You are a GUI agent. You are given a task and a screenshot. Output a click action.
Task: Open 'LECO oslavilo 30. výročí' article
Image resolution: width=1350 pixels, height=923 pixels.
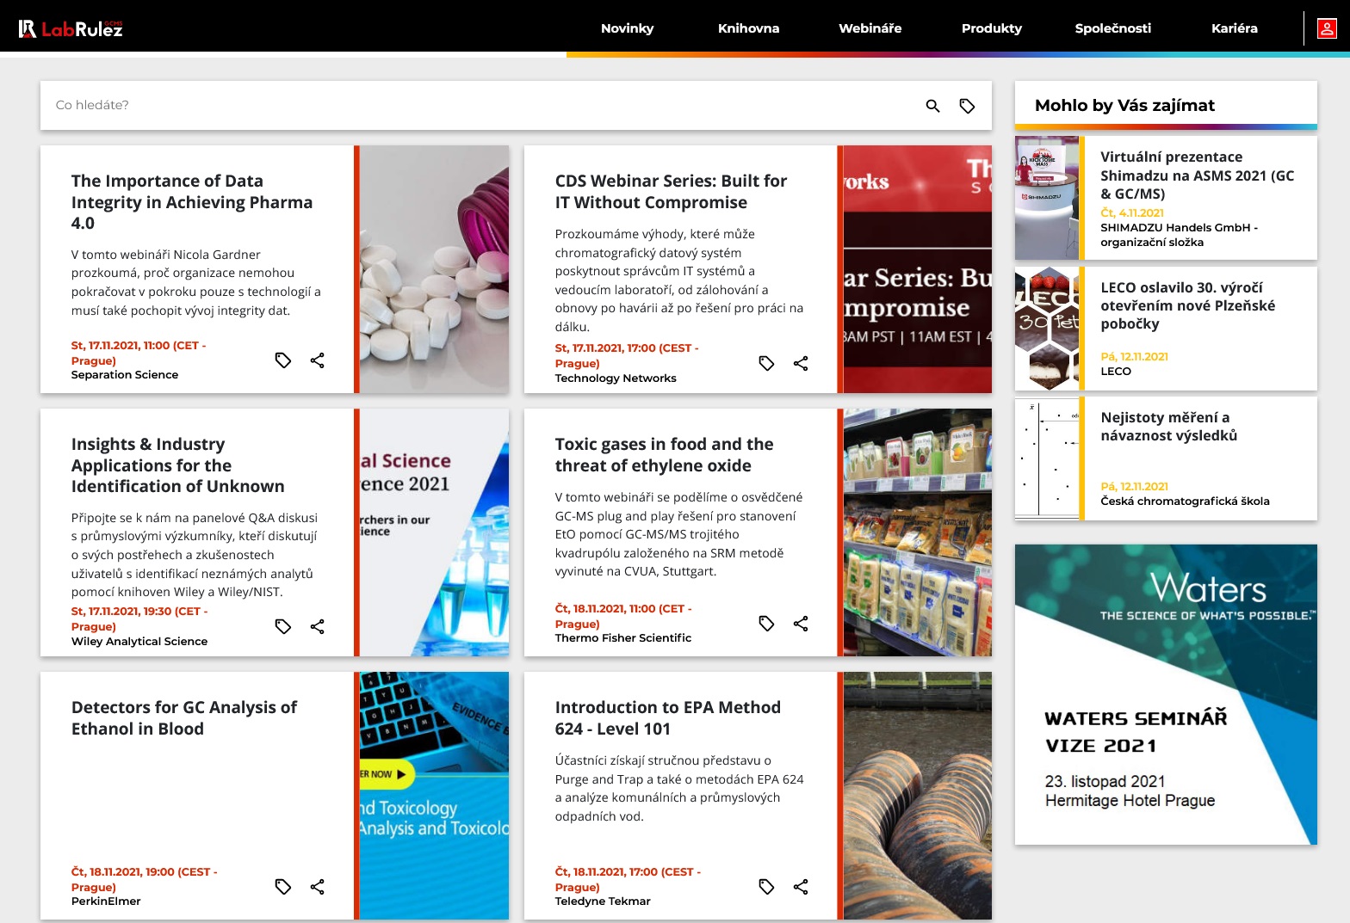click(1188, 305)
